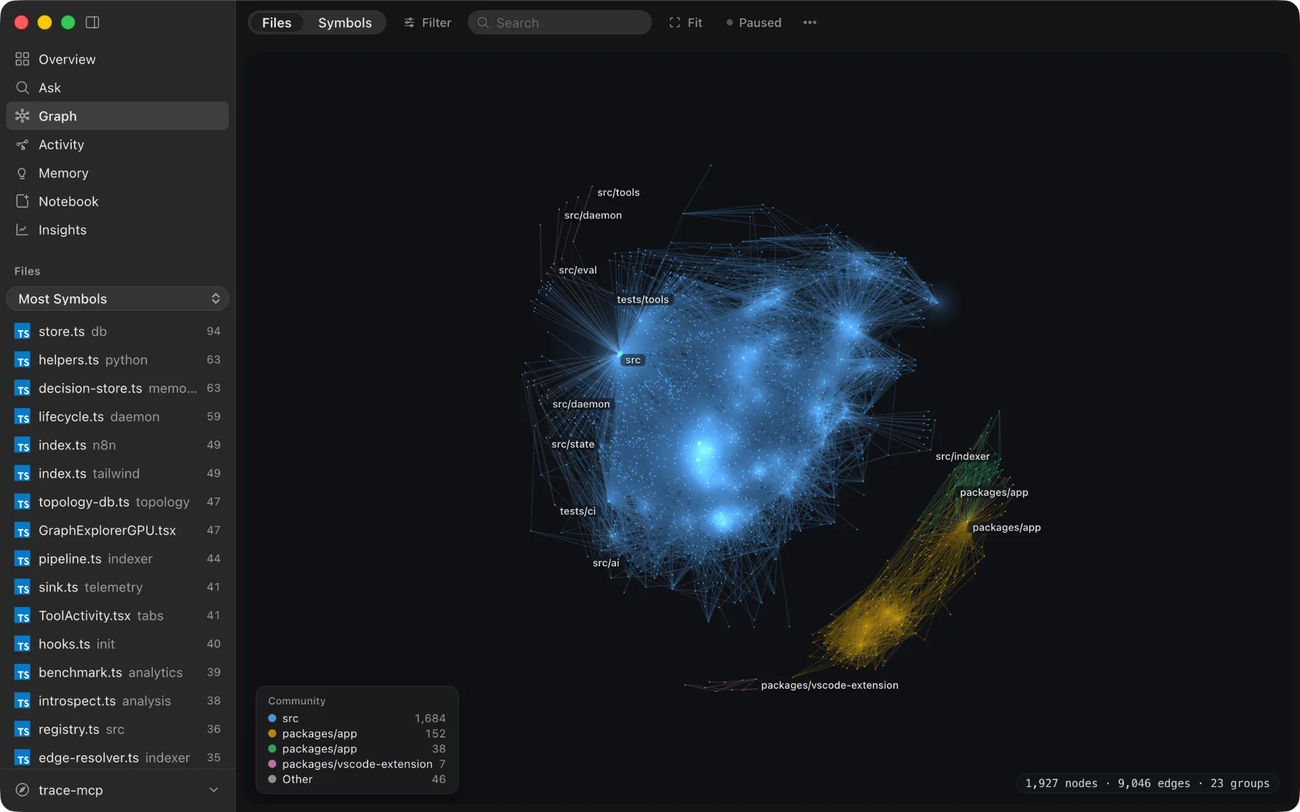Click the TS icon for store.ts
This screenshot has width=1300, height=812.
(x=22, y=332)
